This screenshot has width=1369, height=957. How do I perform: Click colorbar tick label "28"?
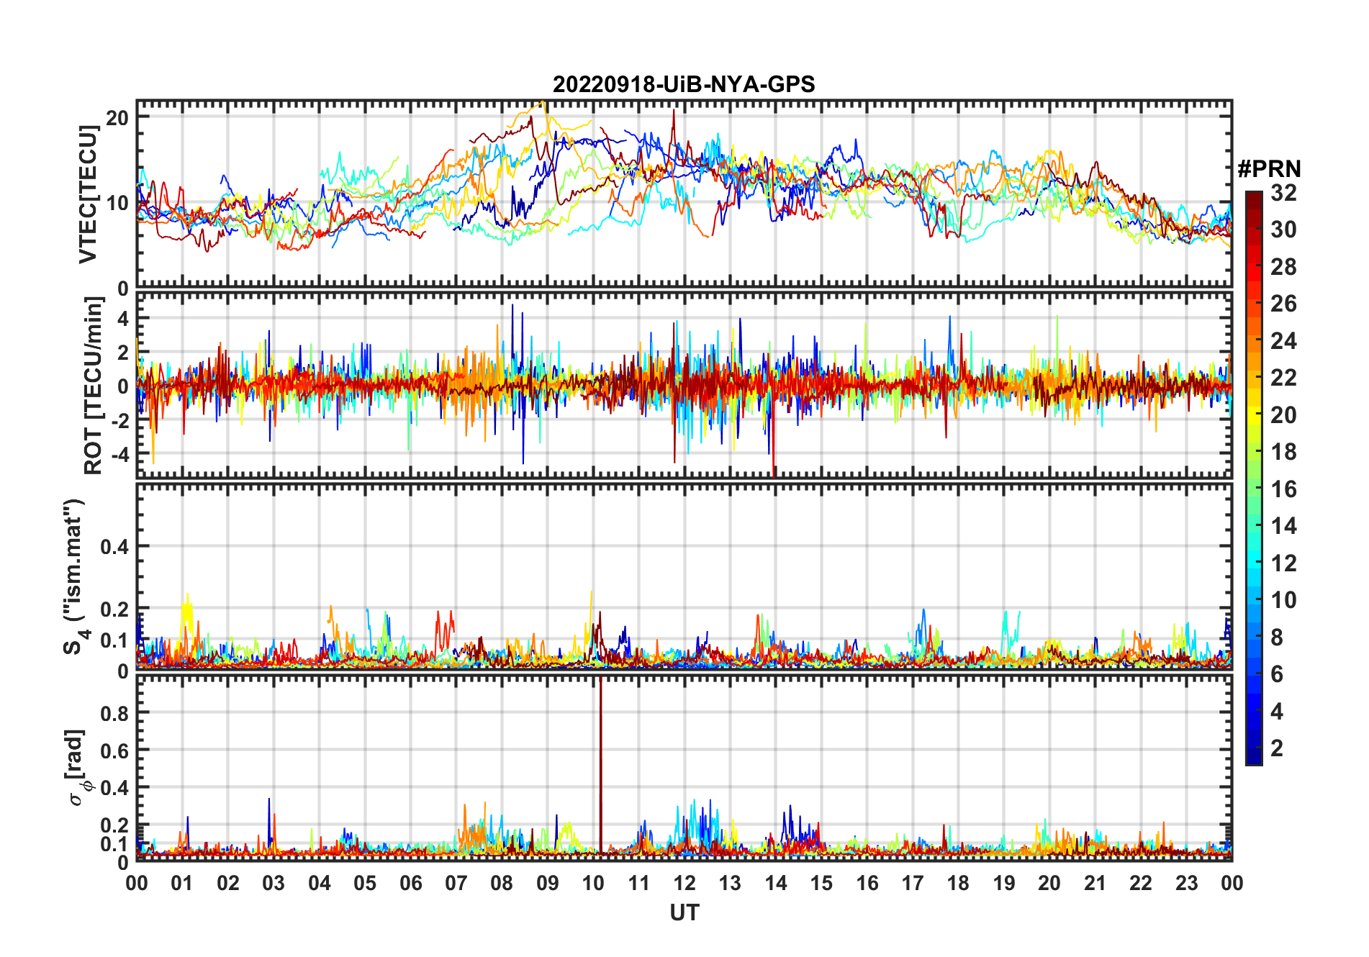coord(1283,267)
